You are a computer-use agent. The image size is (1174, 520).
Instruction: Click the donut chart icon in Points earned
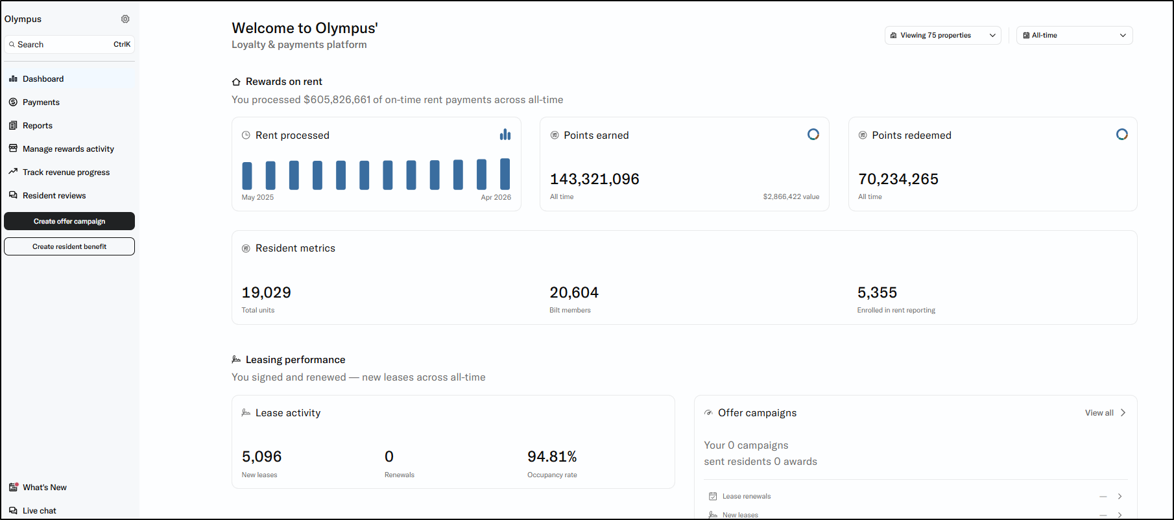813,134
